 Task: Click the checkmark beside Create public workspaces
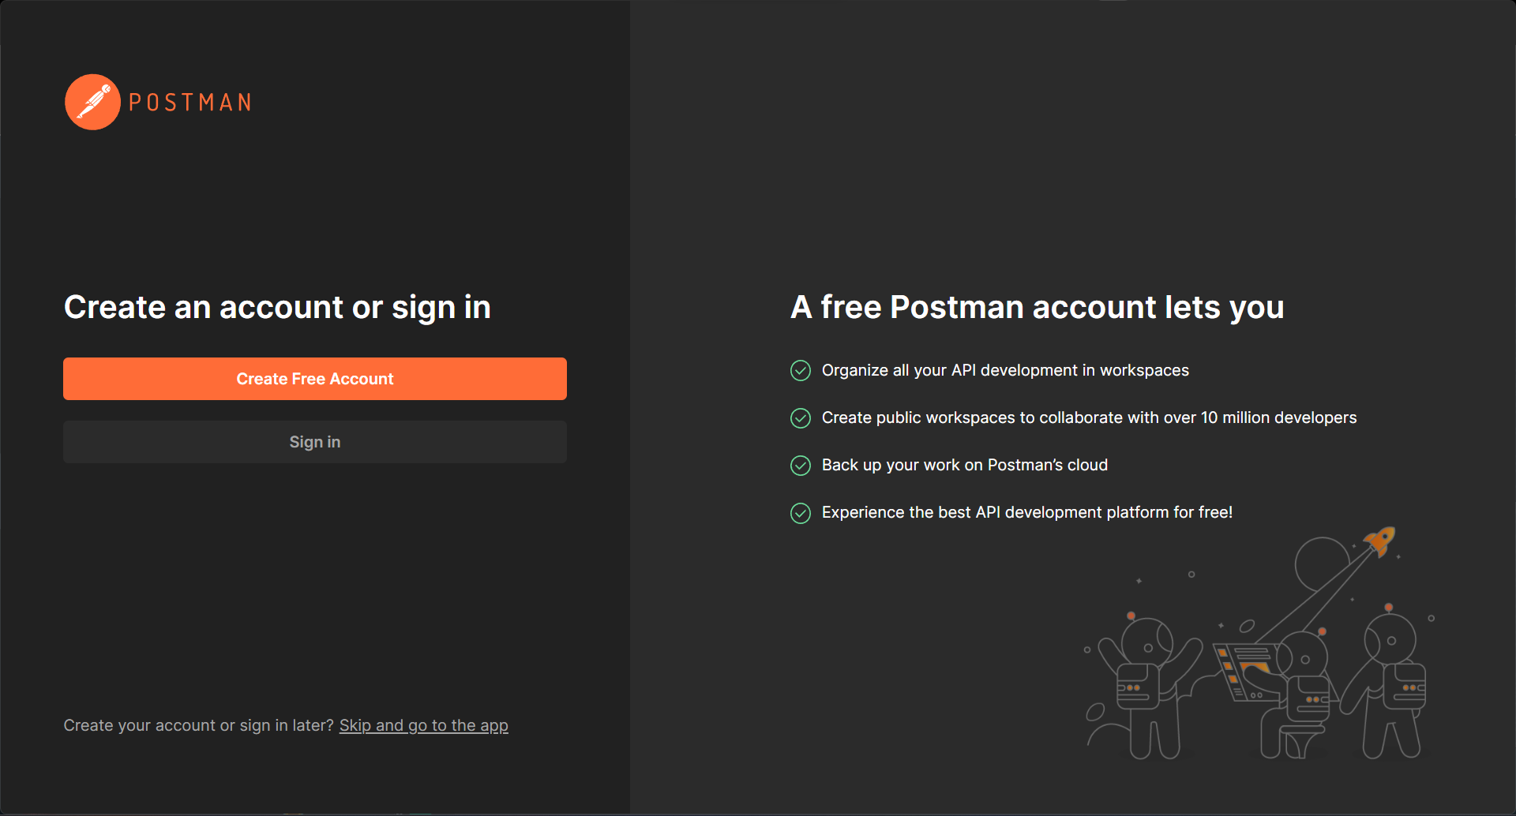coord(801,418)
